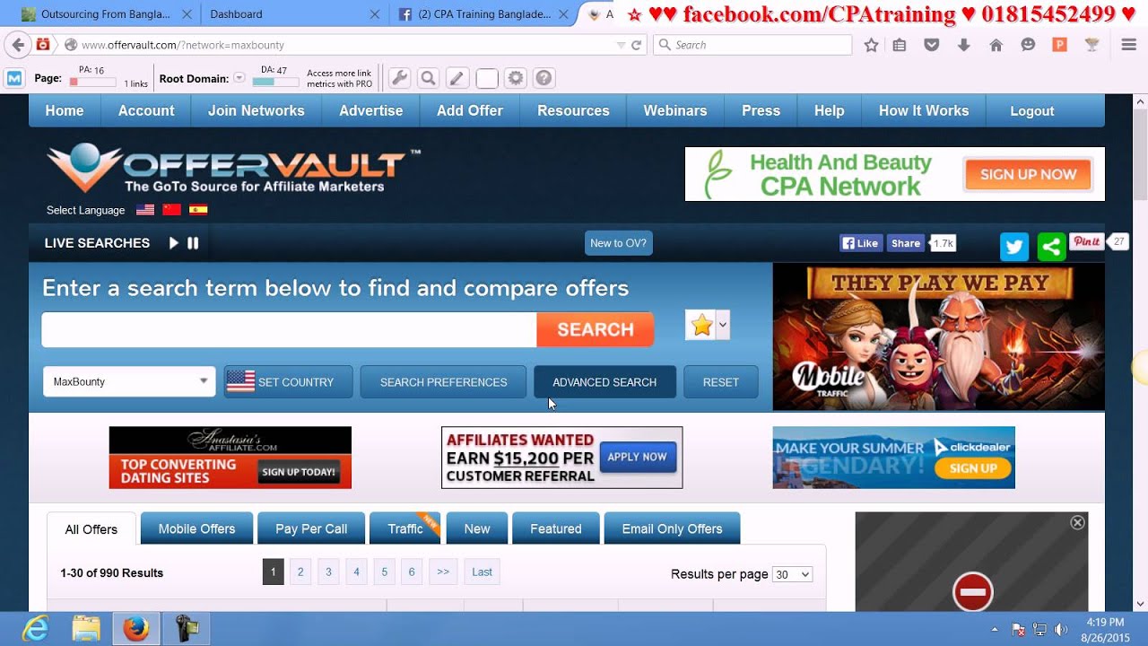Open Internet Explorer from taskbar
The height and width of the screenshot is (646, 1148).
[35, 629]
